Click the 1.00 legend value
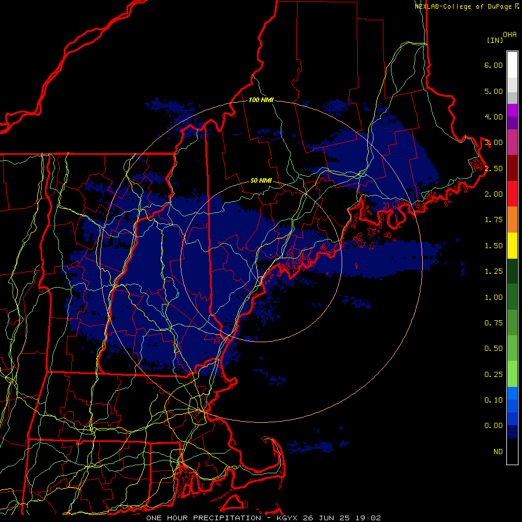The height and width of the screenshot is (522, 522). point(494,298)
